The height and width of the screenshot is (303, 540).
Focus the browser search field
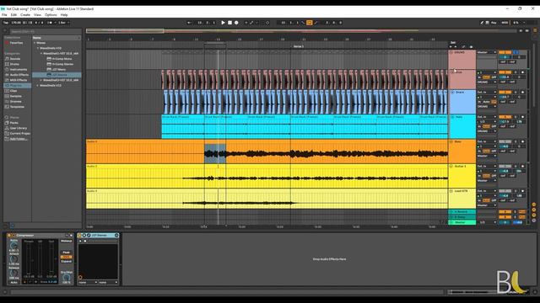tap(45, 31)
